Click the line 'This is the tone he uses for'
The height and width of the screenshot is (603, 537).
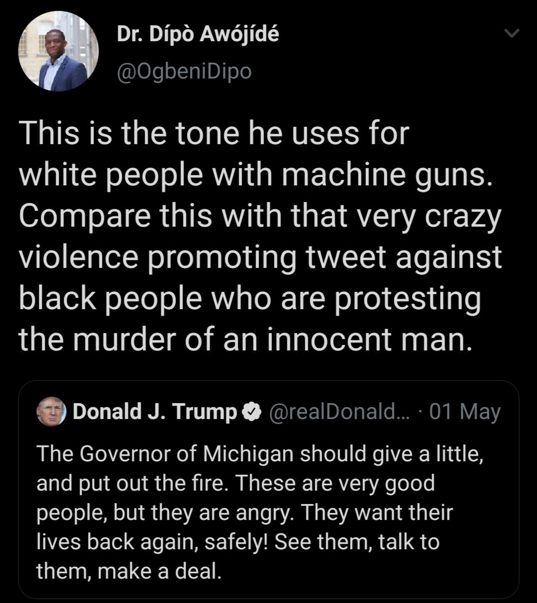(213, 134)
